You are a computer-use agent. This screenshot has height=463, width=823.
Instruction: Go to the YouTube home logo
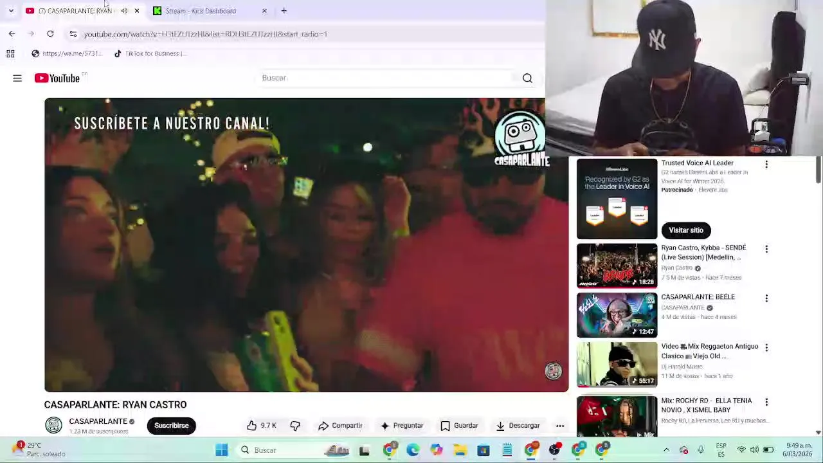click(x=57, y=78)
